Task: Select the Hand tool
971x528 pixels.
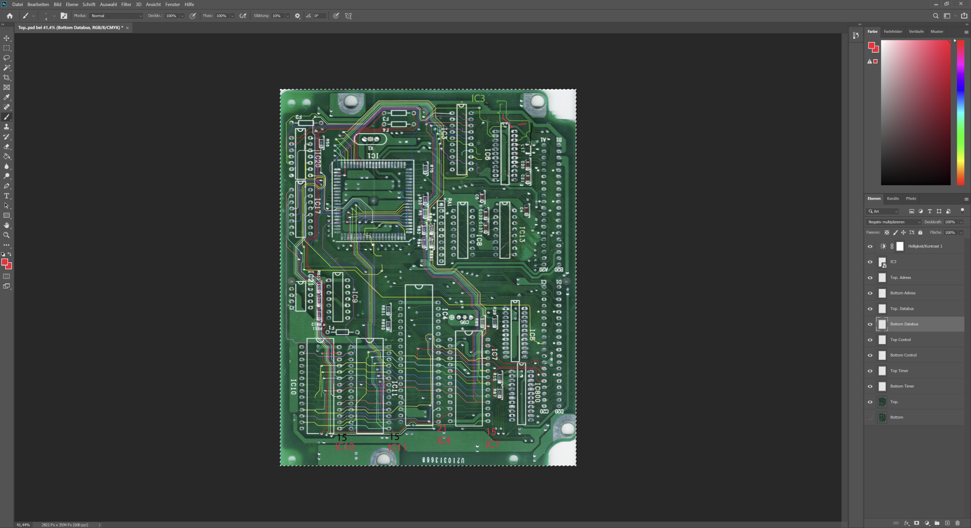Action: [x=7, y=225]
